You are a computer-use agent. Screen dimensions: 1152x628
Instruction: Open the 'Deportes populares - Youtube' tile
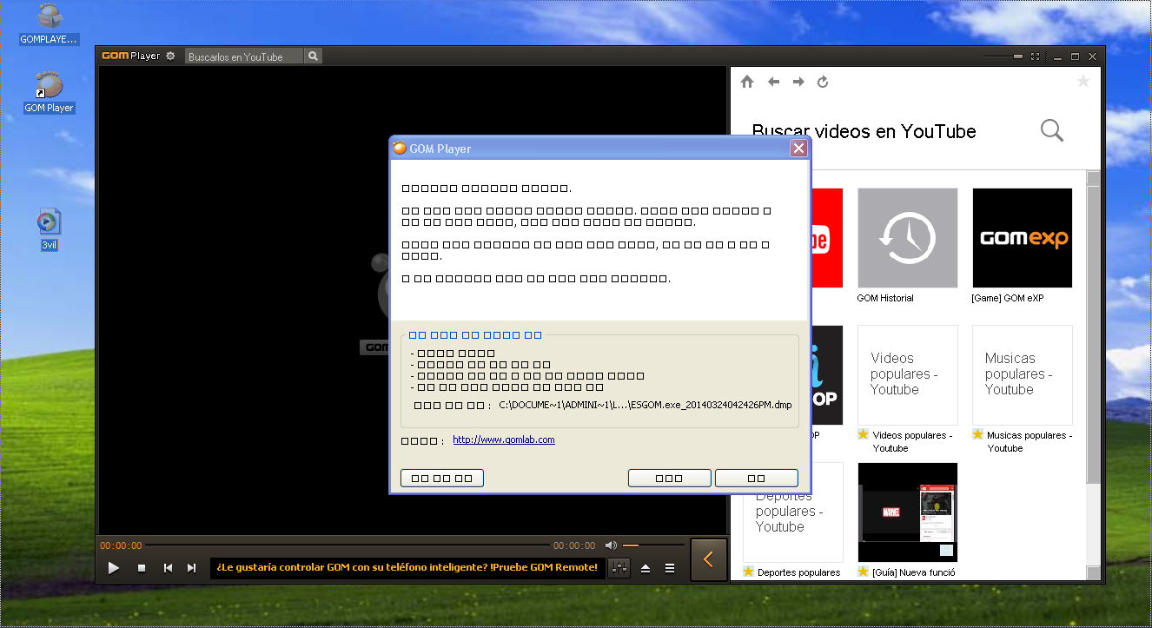(792, 512)
